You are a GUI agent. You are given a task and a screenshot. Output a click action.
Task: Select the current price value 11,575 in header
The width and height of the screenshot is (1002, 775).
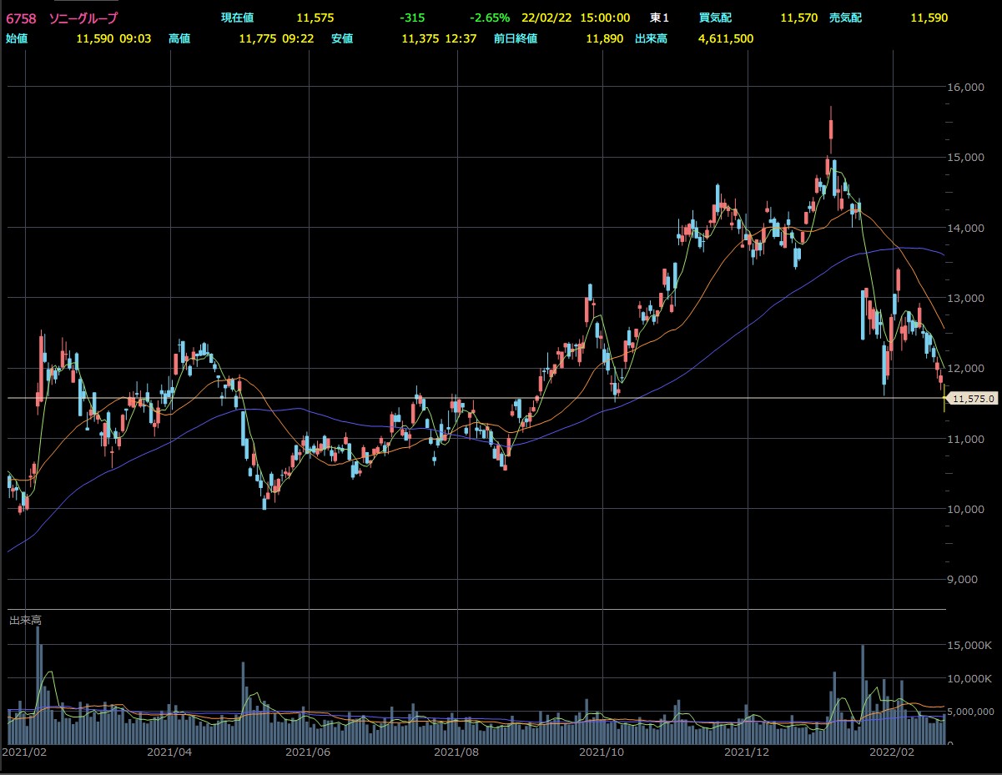coord(315,18)
